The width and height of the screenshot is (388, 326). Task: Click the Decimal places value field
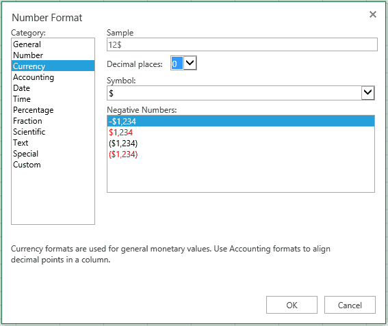(x=177, y=64)
